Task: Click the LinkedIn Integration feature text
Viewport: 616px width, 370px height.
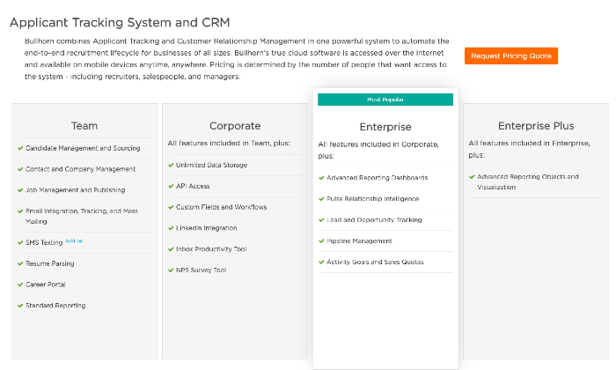Action: point(206,228)
